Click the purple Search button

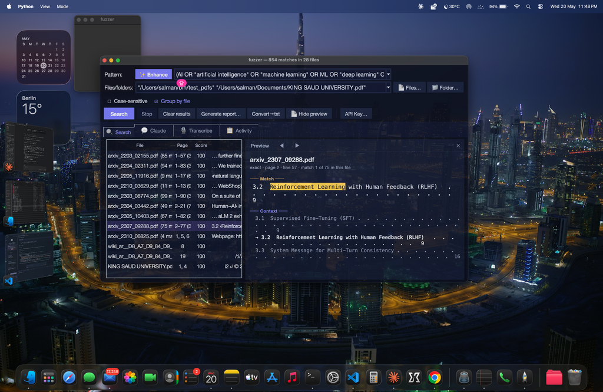(x=119, y=114)
